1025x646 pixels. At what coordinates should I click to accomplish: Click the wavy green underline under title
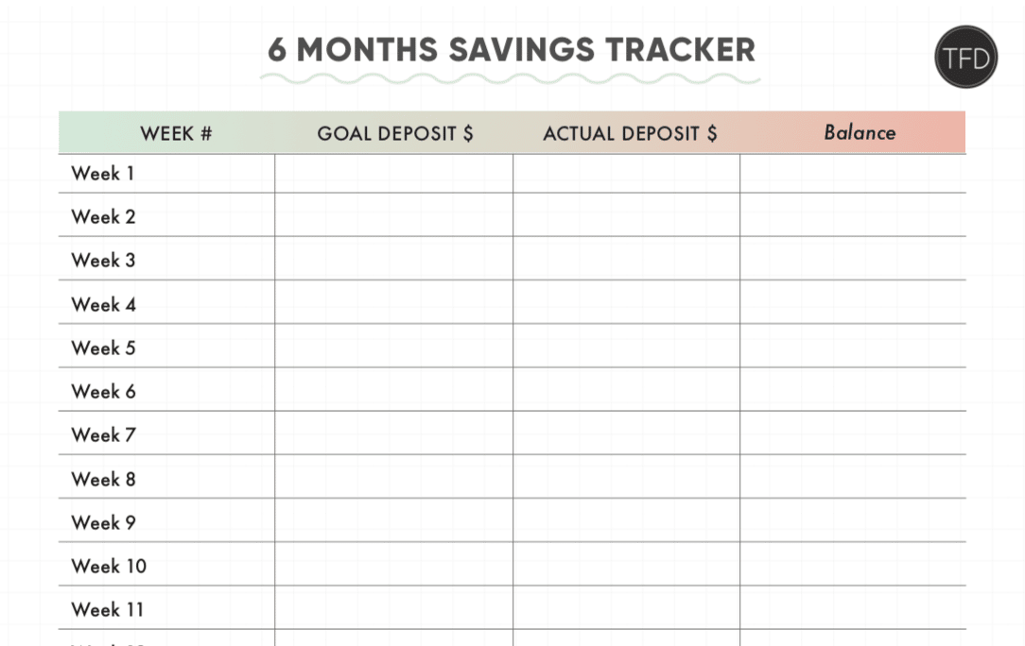pyautogui.click(x=510, y=79)
